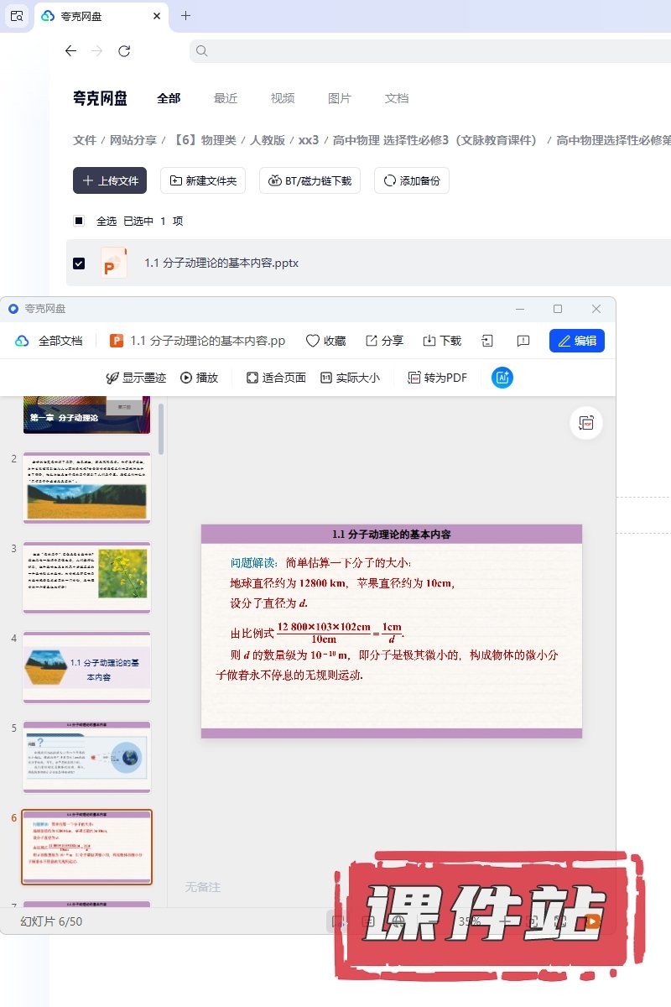
Task: Switch to the 文档 tab
Action: coord(397,98)
